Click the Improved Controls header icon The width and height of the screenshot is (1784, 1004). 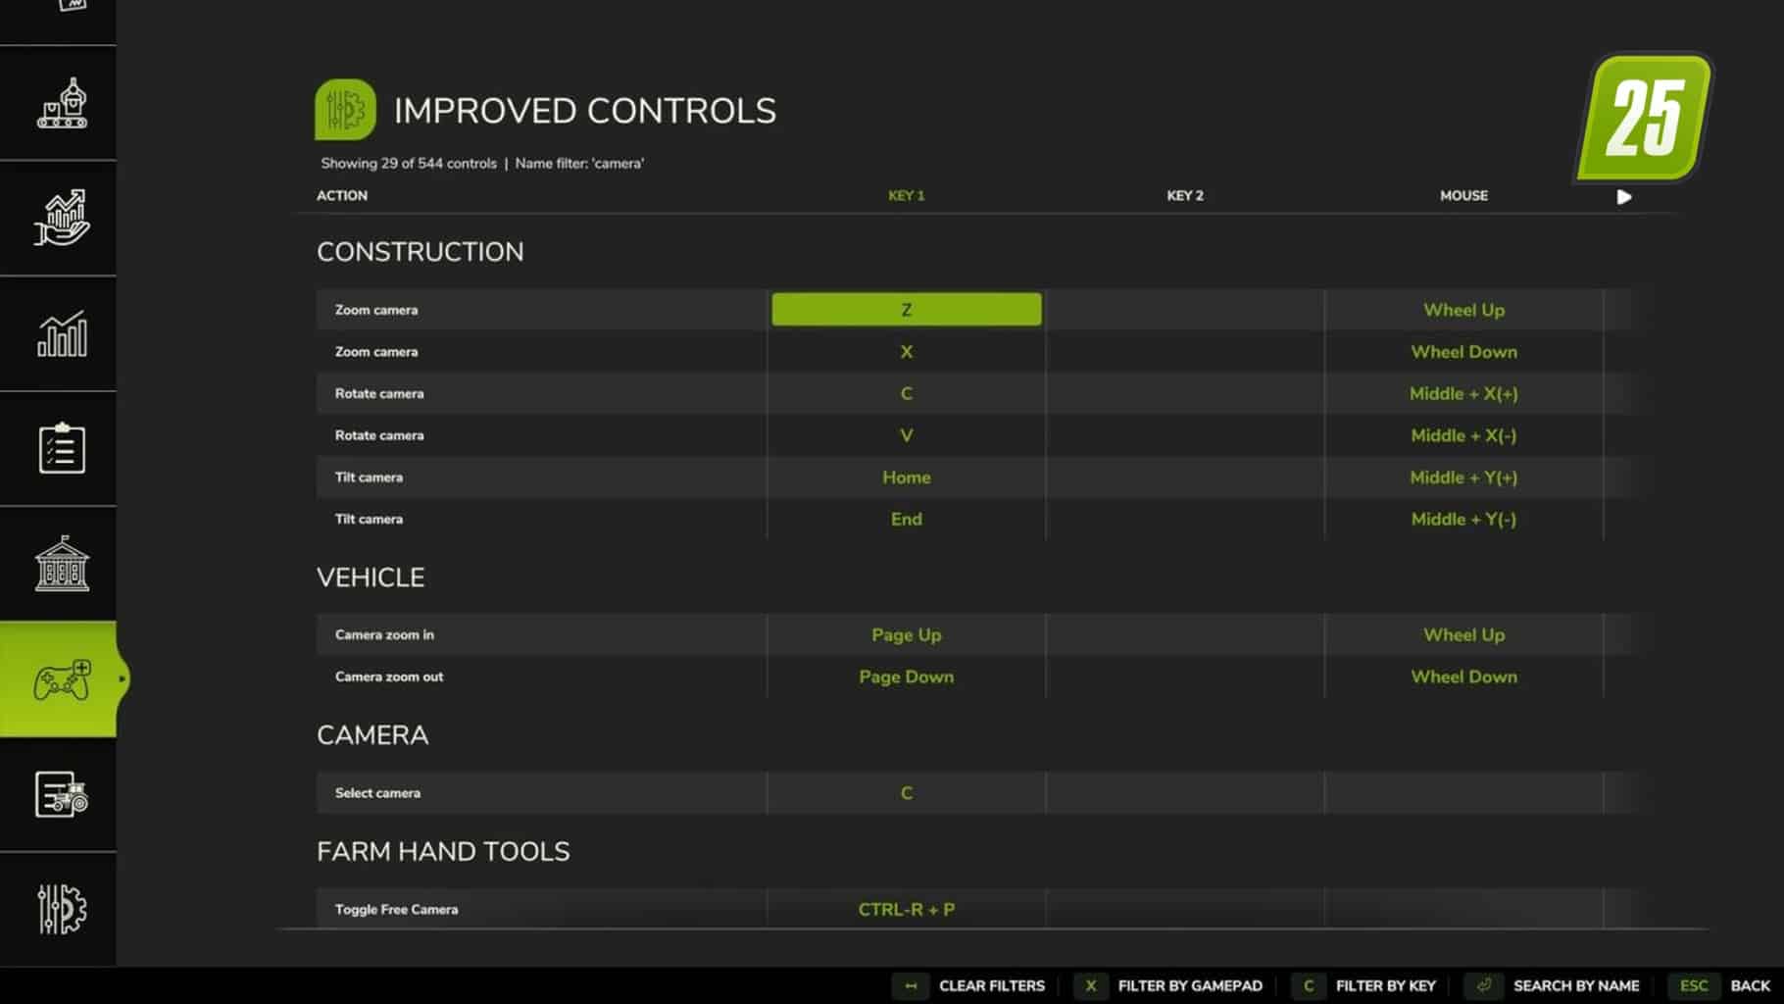tap(345, 110)
